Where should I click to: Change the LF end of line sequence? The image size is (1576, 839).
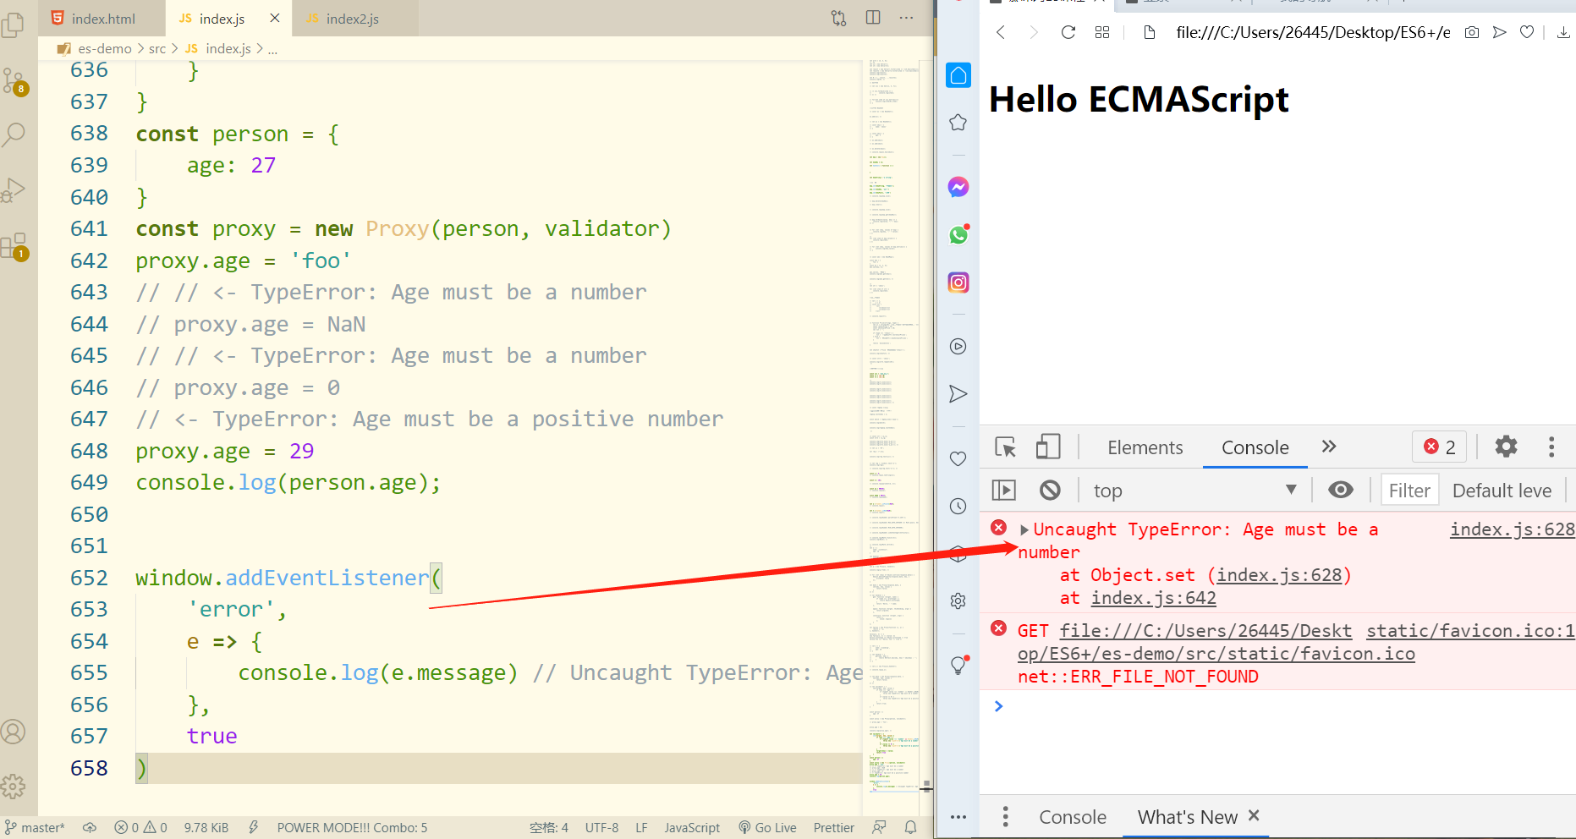tap(641, 827)
